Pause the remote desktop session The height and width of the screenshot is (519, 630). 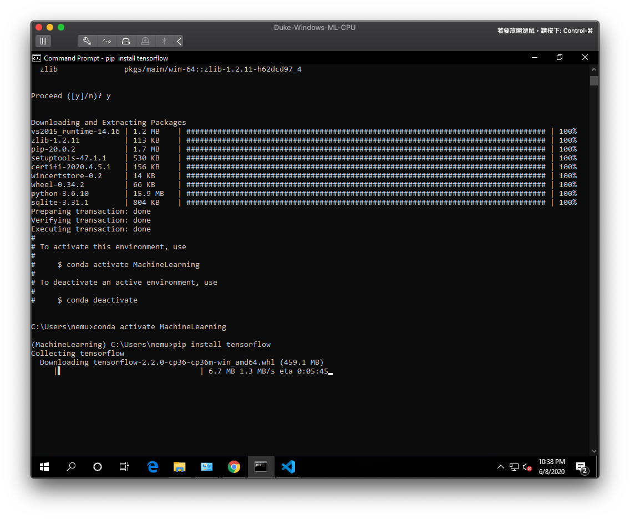(x=43, y=41)
